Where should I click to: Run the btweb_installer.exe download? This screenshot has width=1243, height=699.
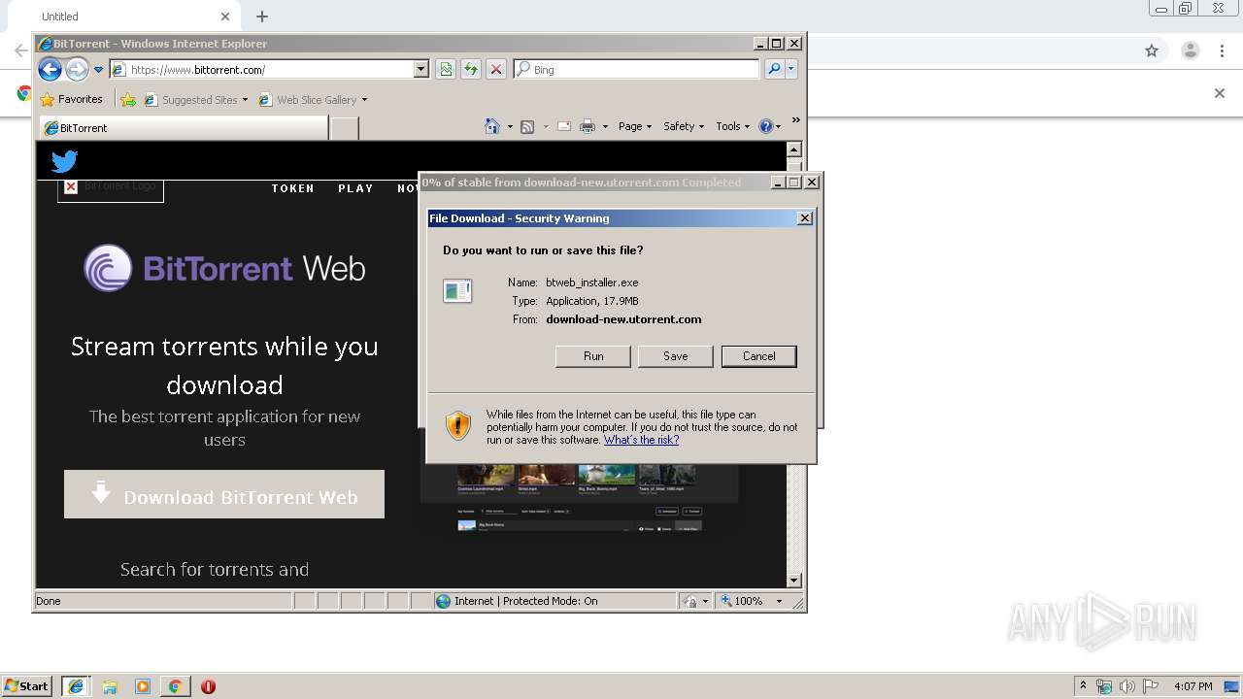point(593,356)
